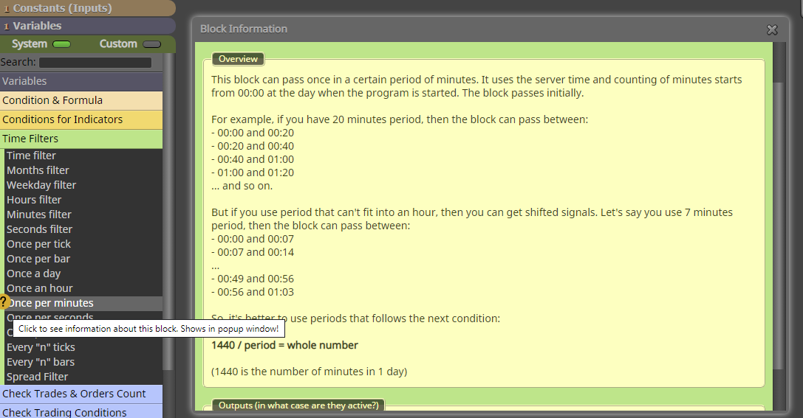
Task: Click the Block Information title text
Action: pyautogui.click(x=244, y=29)
